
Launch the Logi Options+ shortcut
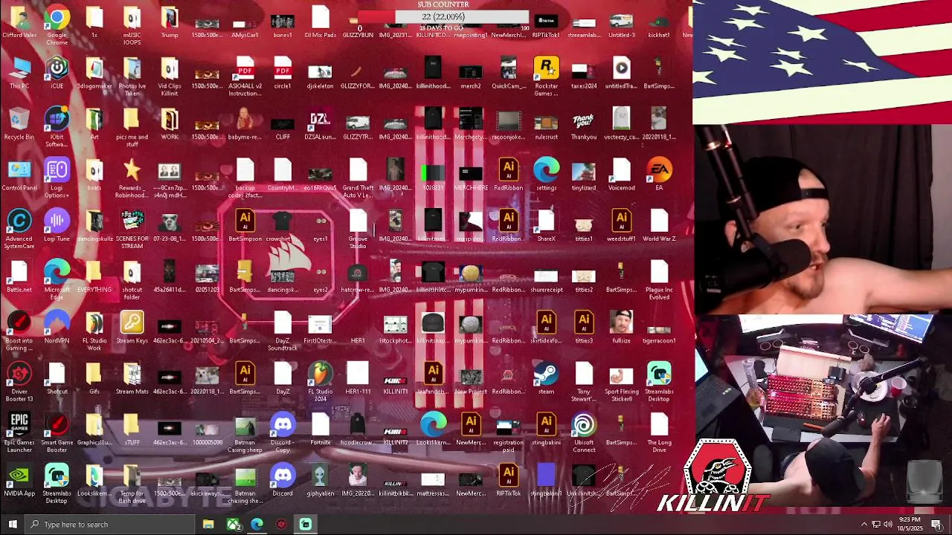click(57, 177)
